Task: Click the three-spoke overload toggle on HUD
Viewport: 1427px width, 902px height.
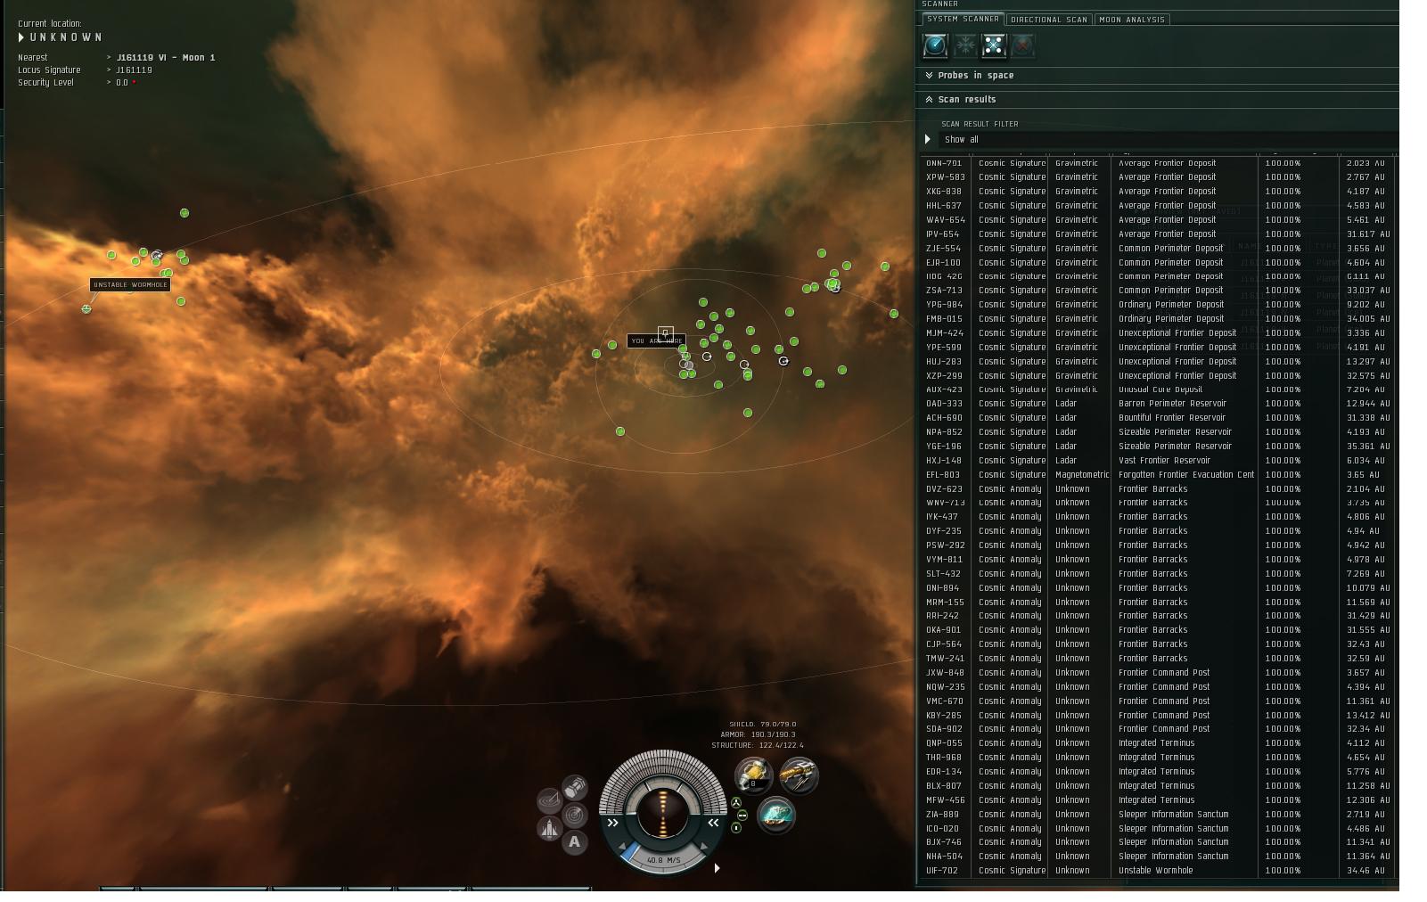Action: pos(736,803)
